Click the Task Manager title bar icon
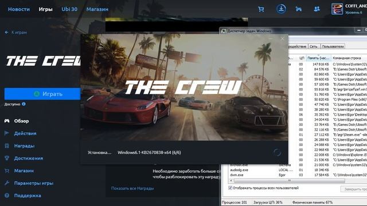367x206 pixels. coord(224,31)
